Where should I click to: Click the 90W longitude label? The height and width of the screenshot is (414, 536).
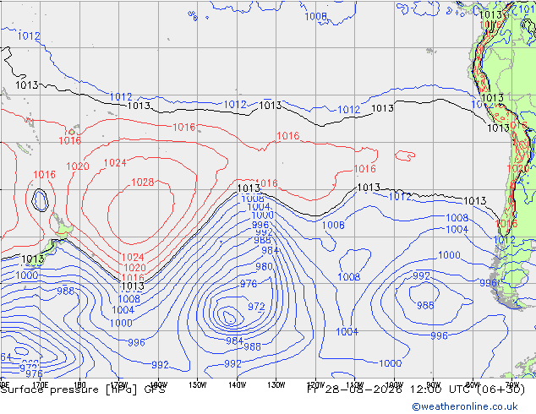(434, 385)
